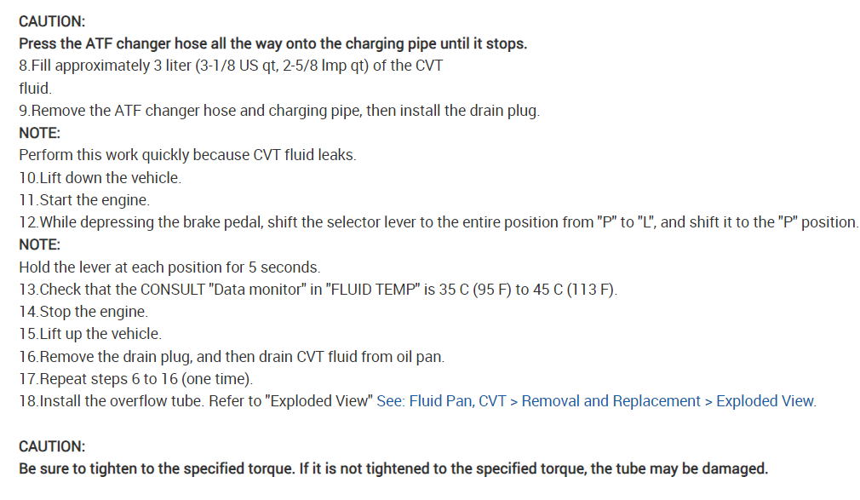Click step 12 about shifting selector lever

click(x=438, y=222)
